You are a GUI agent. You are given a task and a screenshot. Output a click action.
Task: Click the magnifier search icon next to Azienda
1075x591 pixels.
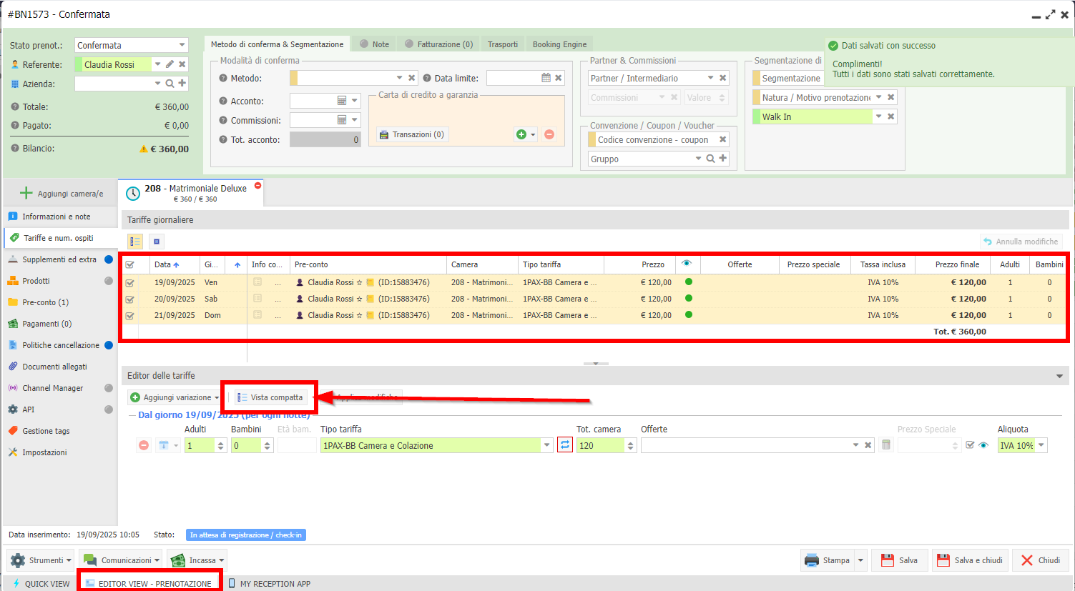coord(170,84)
